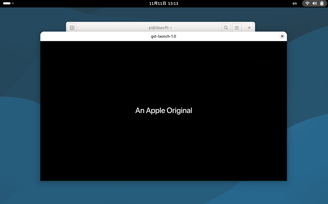
Task: Open a new tab in the terminal
Action: pos(72,28)
